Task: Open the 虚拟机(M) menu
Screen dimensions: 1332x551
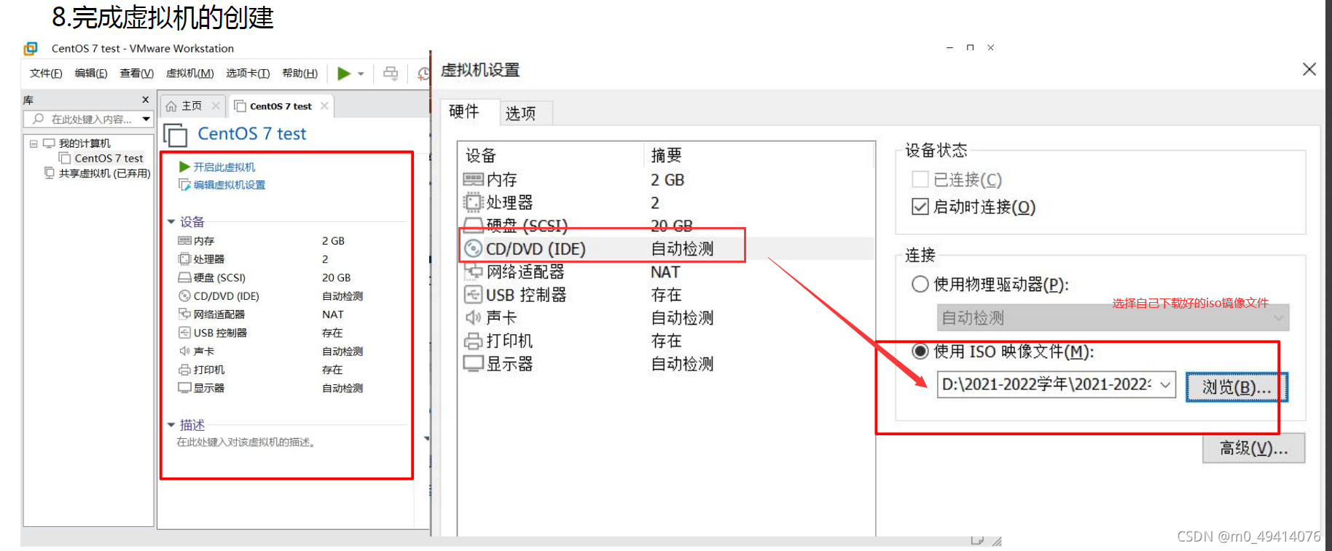Action: [190, 74]
